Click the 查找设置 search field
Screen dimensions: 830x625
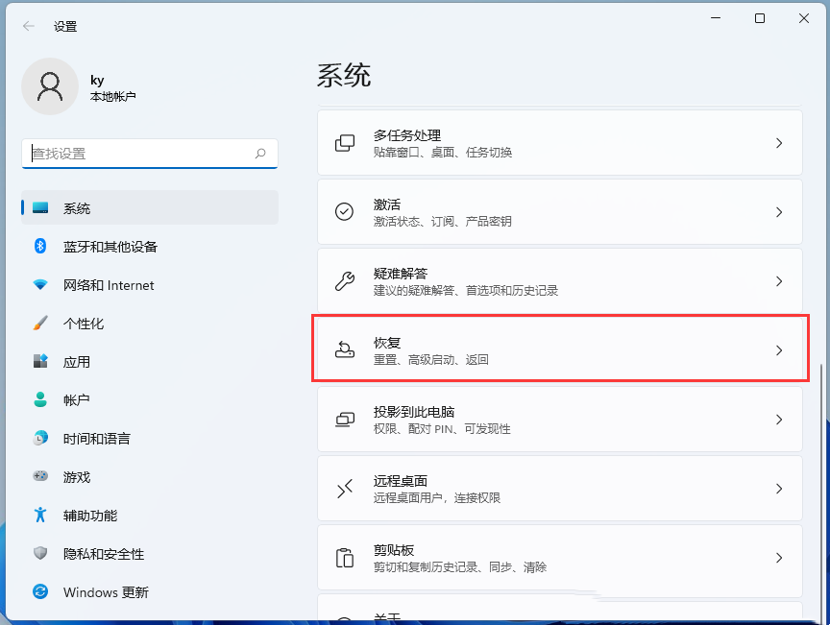pos(149,154)
